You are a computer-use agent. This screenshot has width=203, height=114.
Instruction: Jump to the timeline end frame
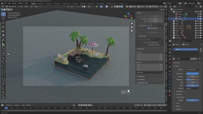[91, 105]
